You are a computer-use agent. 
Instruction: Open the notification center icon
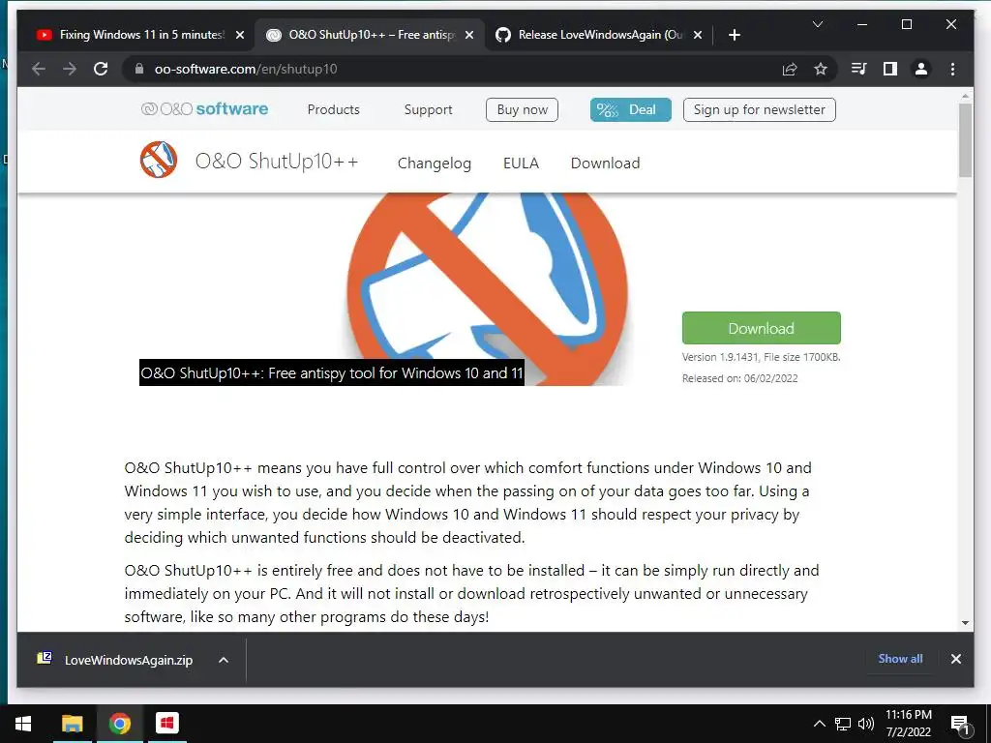(x=960, y=725)
